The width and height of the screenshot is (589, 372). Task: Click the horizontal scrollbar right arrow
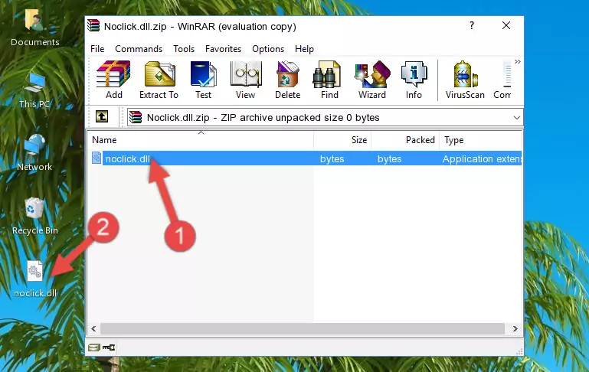515,329
